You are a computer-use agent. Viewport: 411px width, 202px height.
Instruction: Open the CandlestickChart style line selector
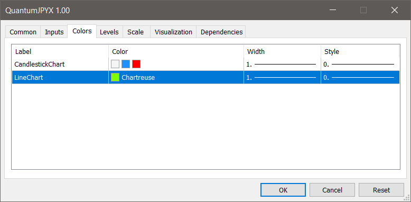tap(360, 64)
